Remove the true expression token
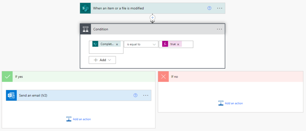The width and height of the screenshot is (306, 131). pyautogui.click(x=178, y=44)
